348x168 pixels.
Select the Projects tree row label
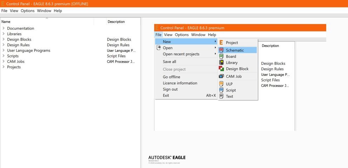coord(14,67)
